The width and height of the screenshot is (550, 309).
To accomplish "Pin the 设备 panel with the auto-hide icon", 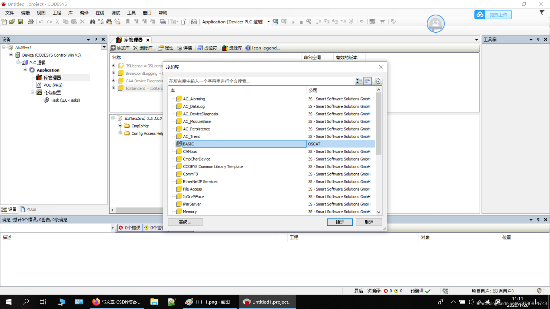I will [x=96, y=39].
